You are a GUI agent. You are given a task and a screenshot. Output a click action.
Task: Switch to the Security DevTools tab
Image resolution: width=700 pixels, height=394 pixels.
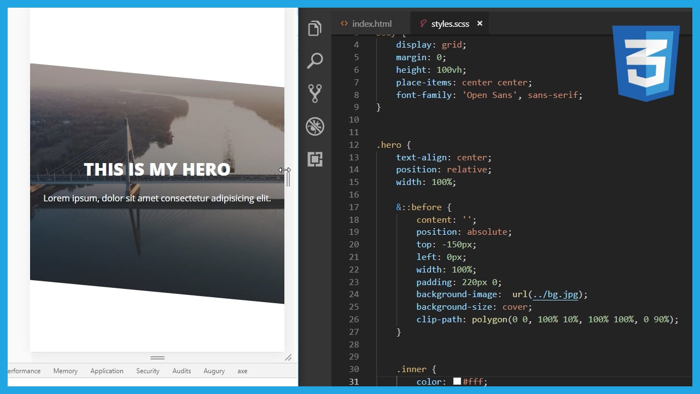(148, 371)
